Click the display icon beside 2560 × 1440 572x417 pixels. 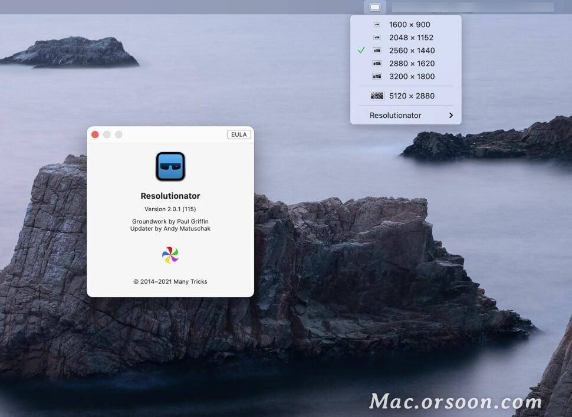click(377, 50)
